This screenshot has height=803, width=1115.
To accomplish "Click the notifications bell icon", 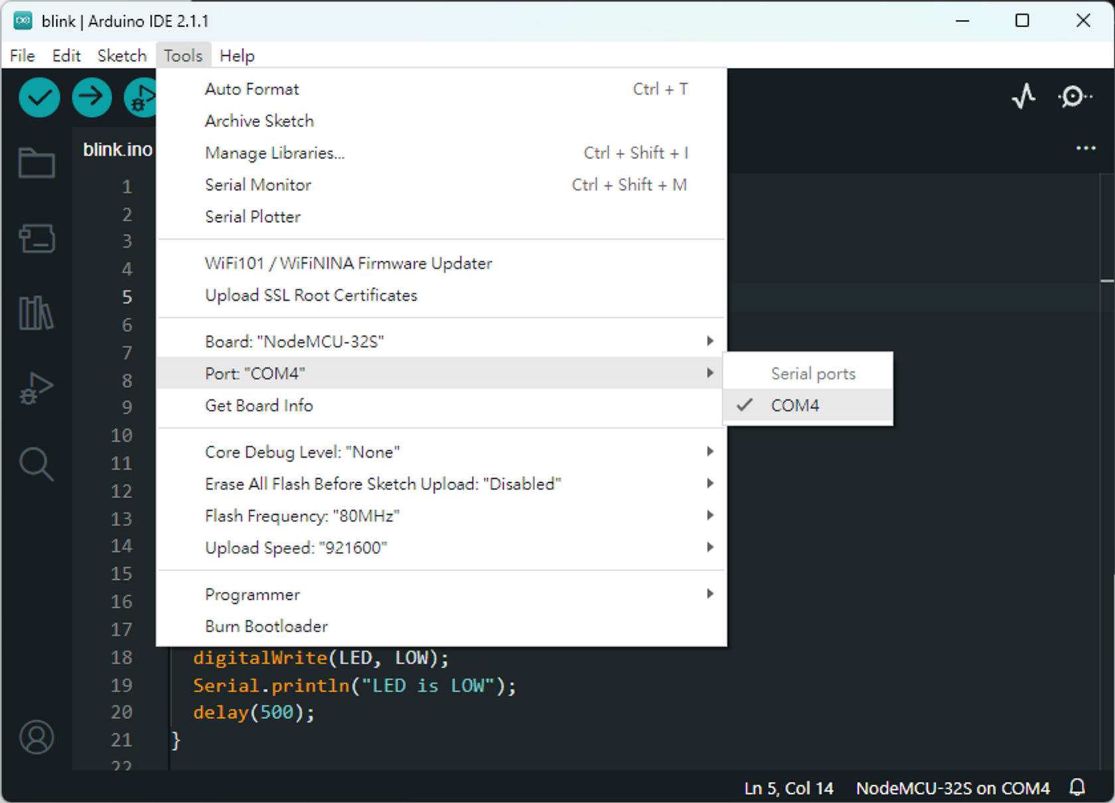I will (1078, 788).
